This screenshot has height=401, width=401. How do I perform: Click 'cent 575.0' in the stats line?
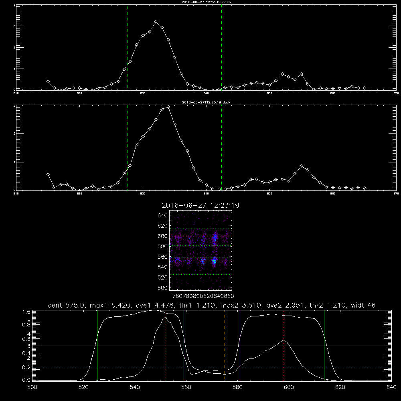tap(67, 305)
